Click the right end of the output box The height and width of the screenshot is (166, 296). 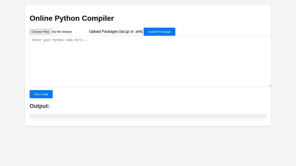click(263, 116)
